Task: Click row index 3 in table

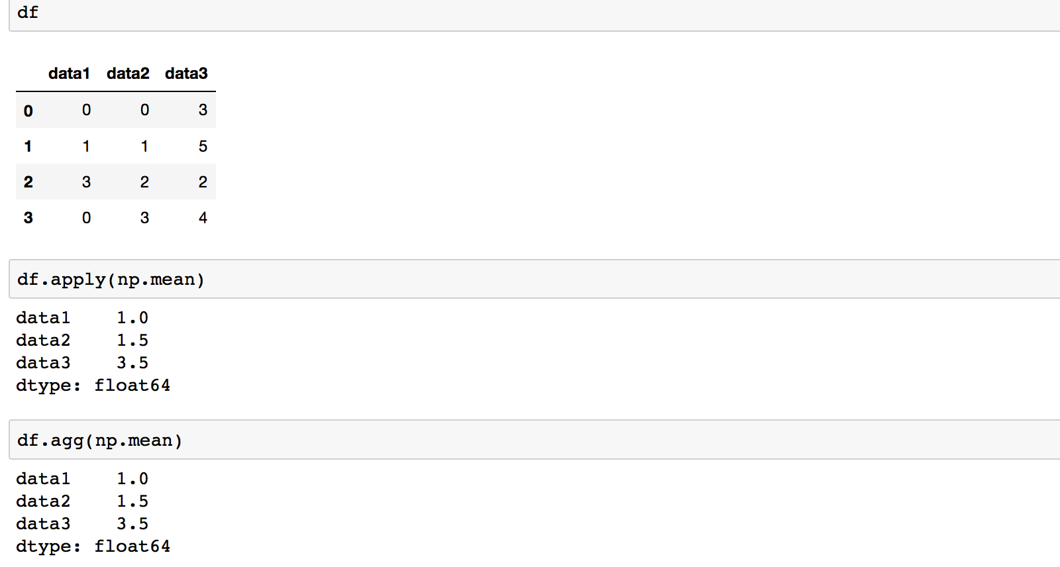Action: [x=28, y=218]
